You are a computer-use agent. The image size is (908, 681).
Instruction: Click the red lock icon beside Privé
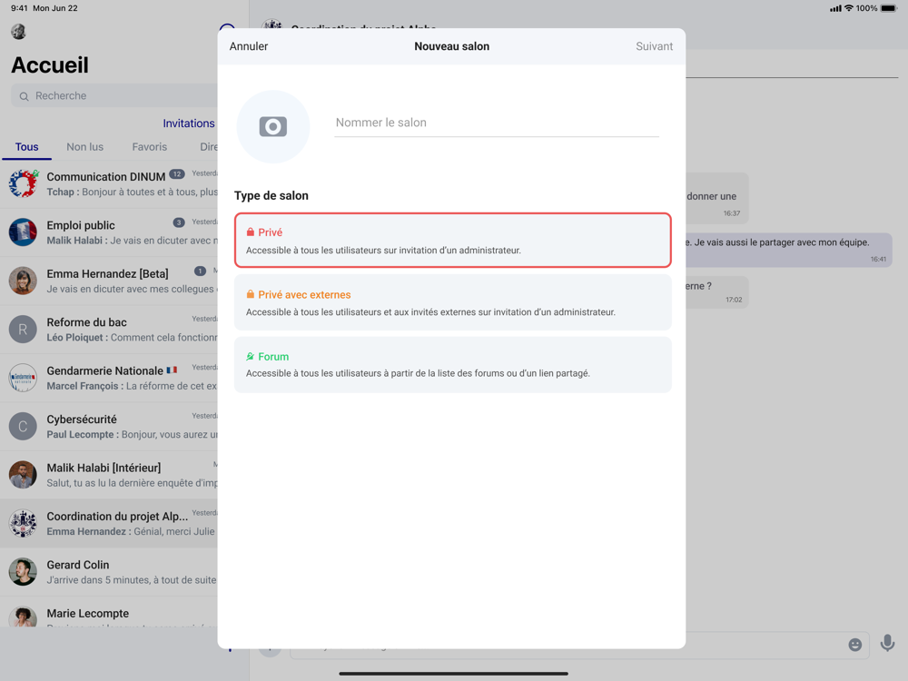point(251,232)
